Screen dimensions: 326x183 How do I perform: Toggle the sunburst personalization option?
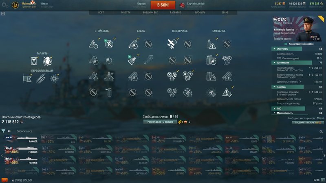(x=54, y=79)
